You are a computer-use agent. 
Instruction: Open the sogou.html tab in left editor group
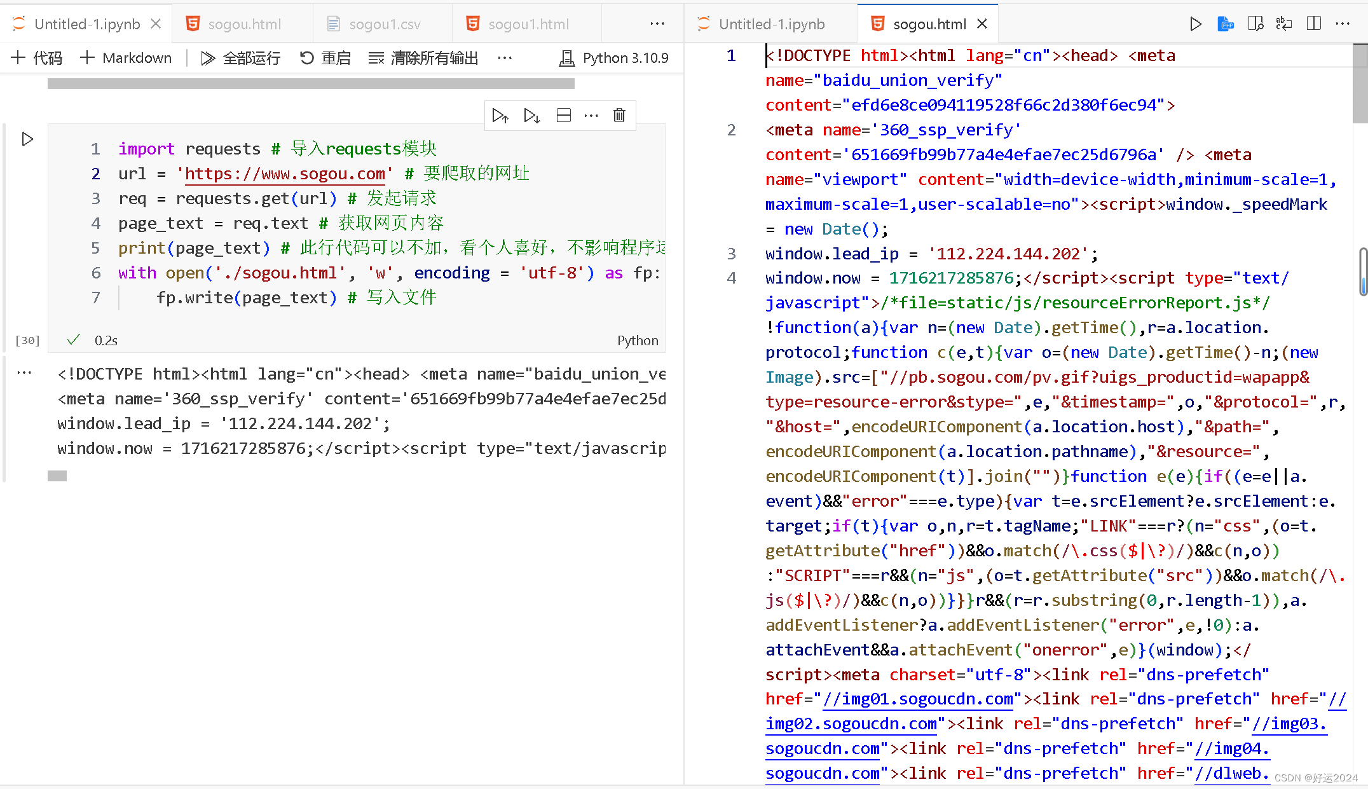pos(243,24)
